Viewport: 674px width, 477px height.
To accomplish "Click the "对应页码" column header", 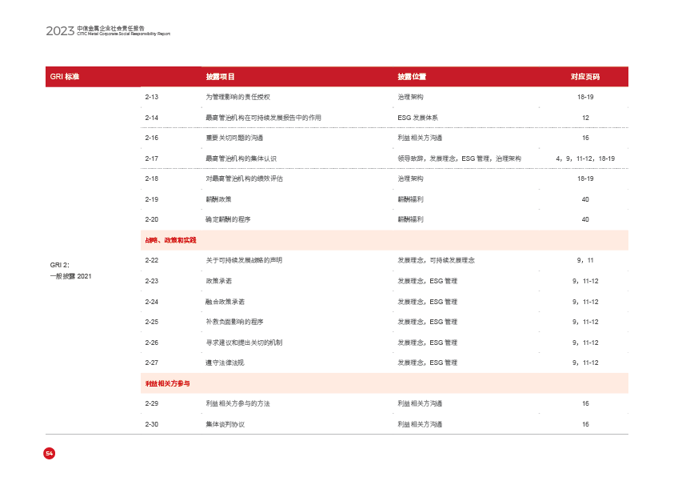I will coord(584,77).
